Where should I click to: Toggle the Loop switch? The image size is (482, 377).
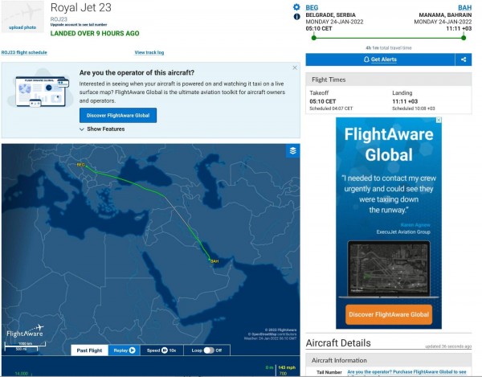(x=210, y=350)
